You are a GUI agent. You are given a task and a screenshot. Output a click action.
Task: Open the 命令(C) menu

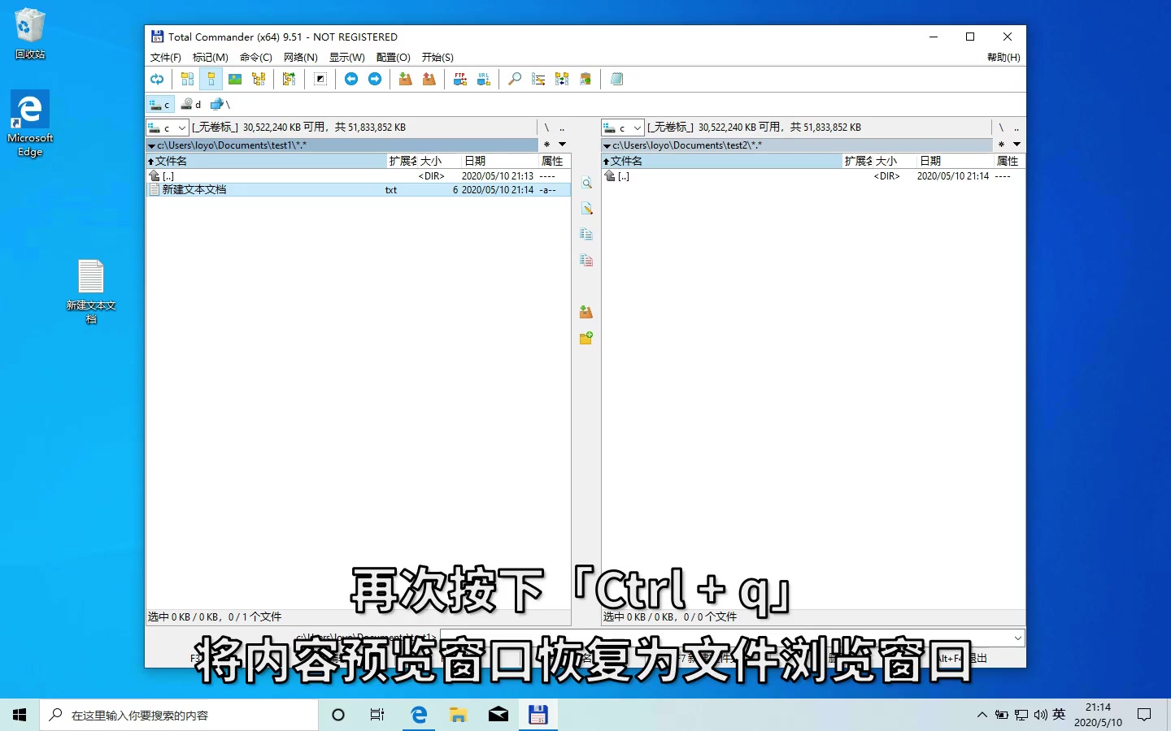255,57
